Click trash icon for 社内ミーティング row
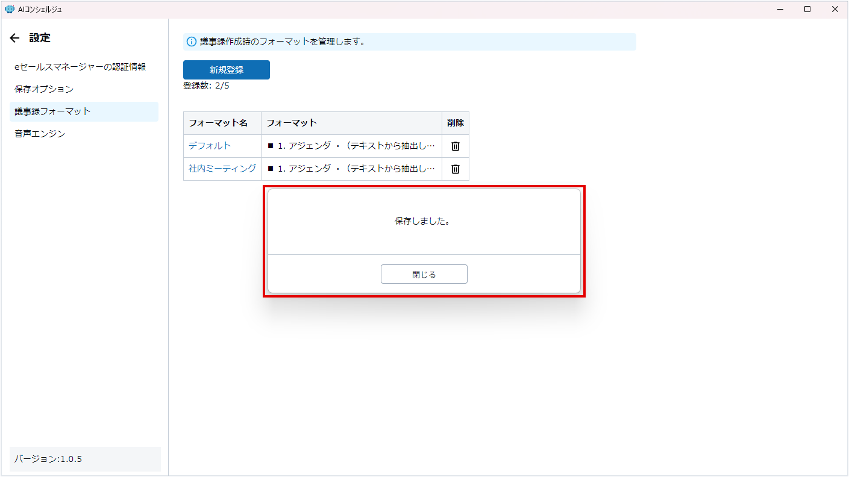The image size is (849, 477). [x=456, y=169]
